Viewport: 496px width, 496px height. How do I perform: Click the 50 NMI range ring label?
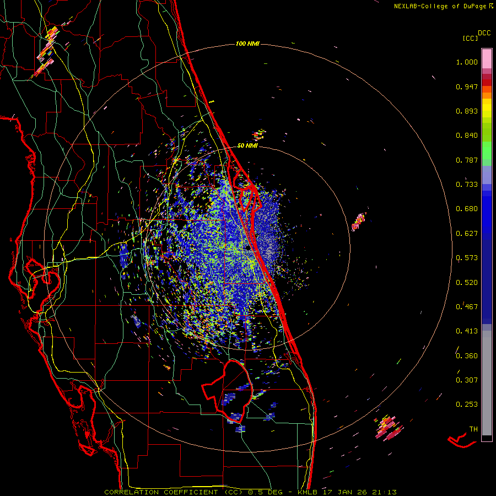(x=247, y=146)
